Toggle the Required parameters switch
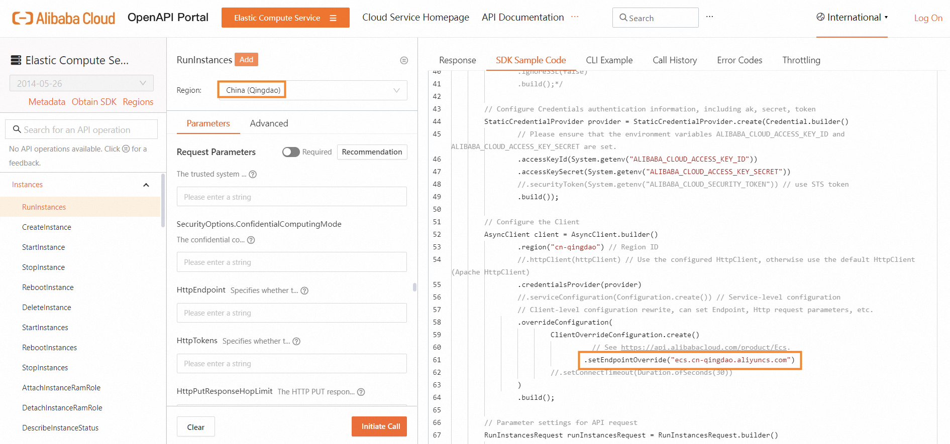950x444 pixels. (x=291, y=152)
